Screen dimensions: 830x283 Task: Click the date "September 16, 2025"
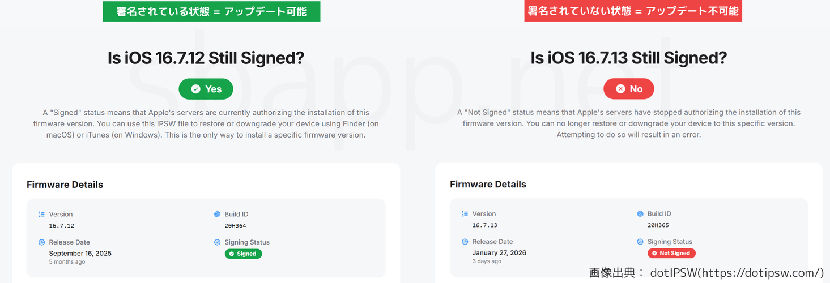(x=80, y=253)
